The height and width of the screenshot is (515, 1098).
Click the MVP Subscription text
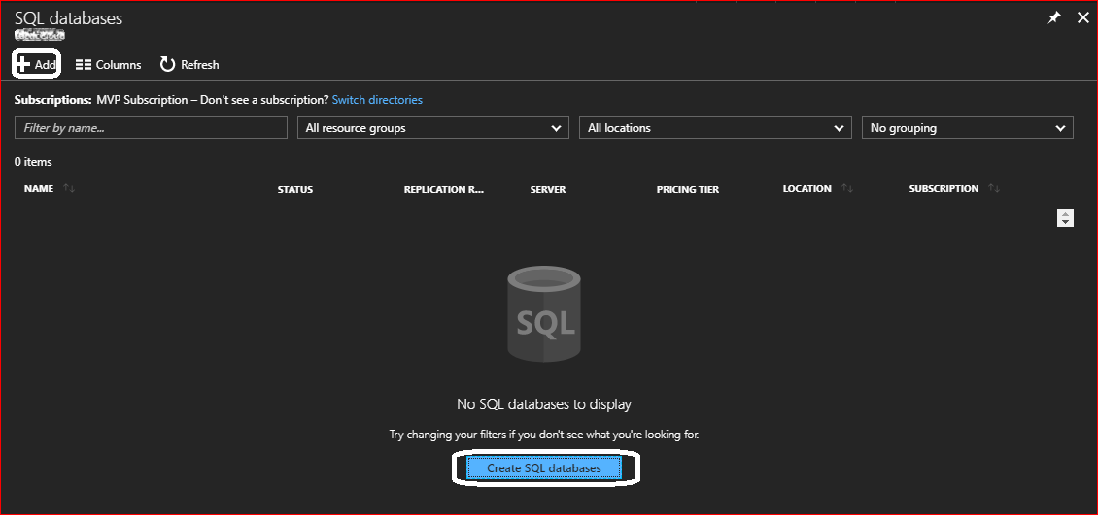pos(142,100)
